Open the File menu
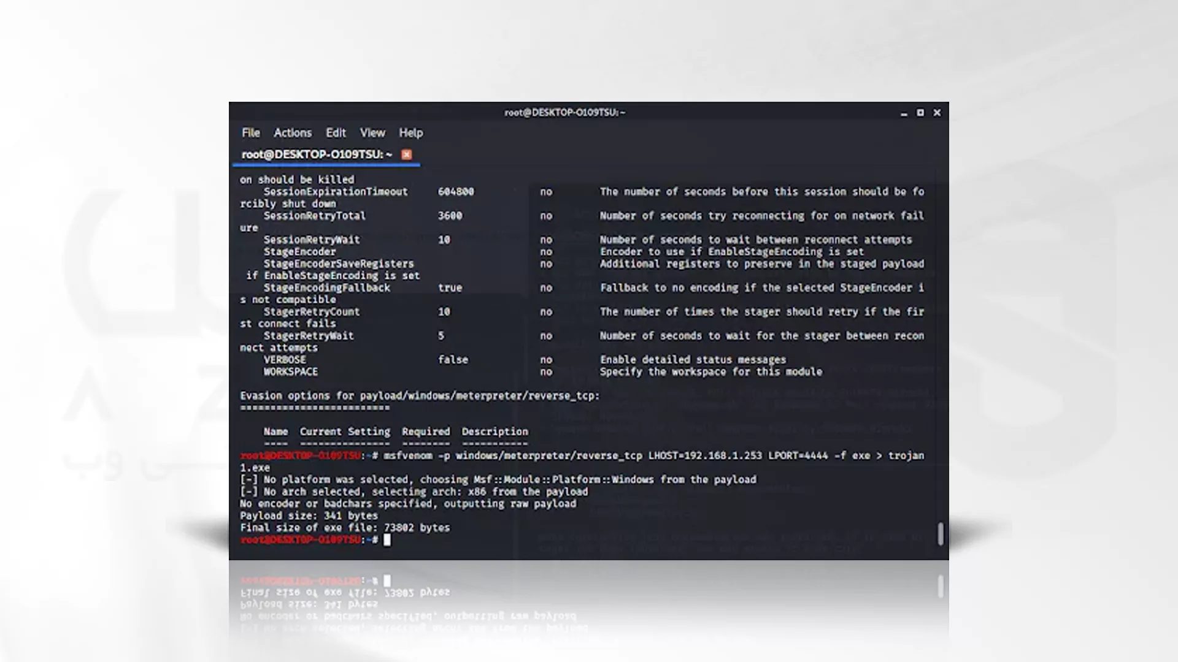1178x662 pixels. click(250, 133)
